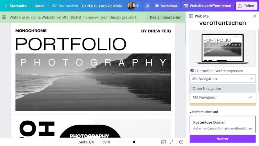Uncheck Für mobile Geräte anpassen
259x146 pixels.
coord(192,71)
